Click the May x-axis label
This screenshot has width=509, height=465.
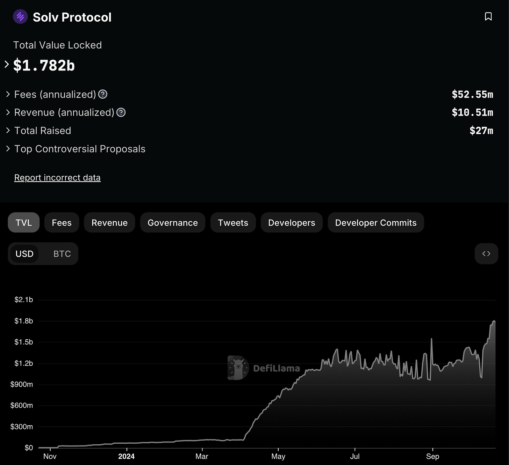click(278, 456)
